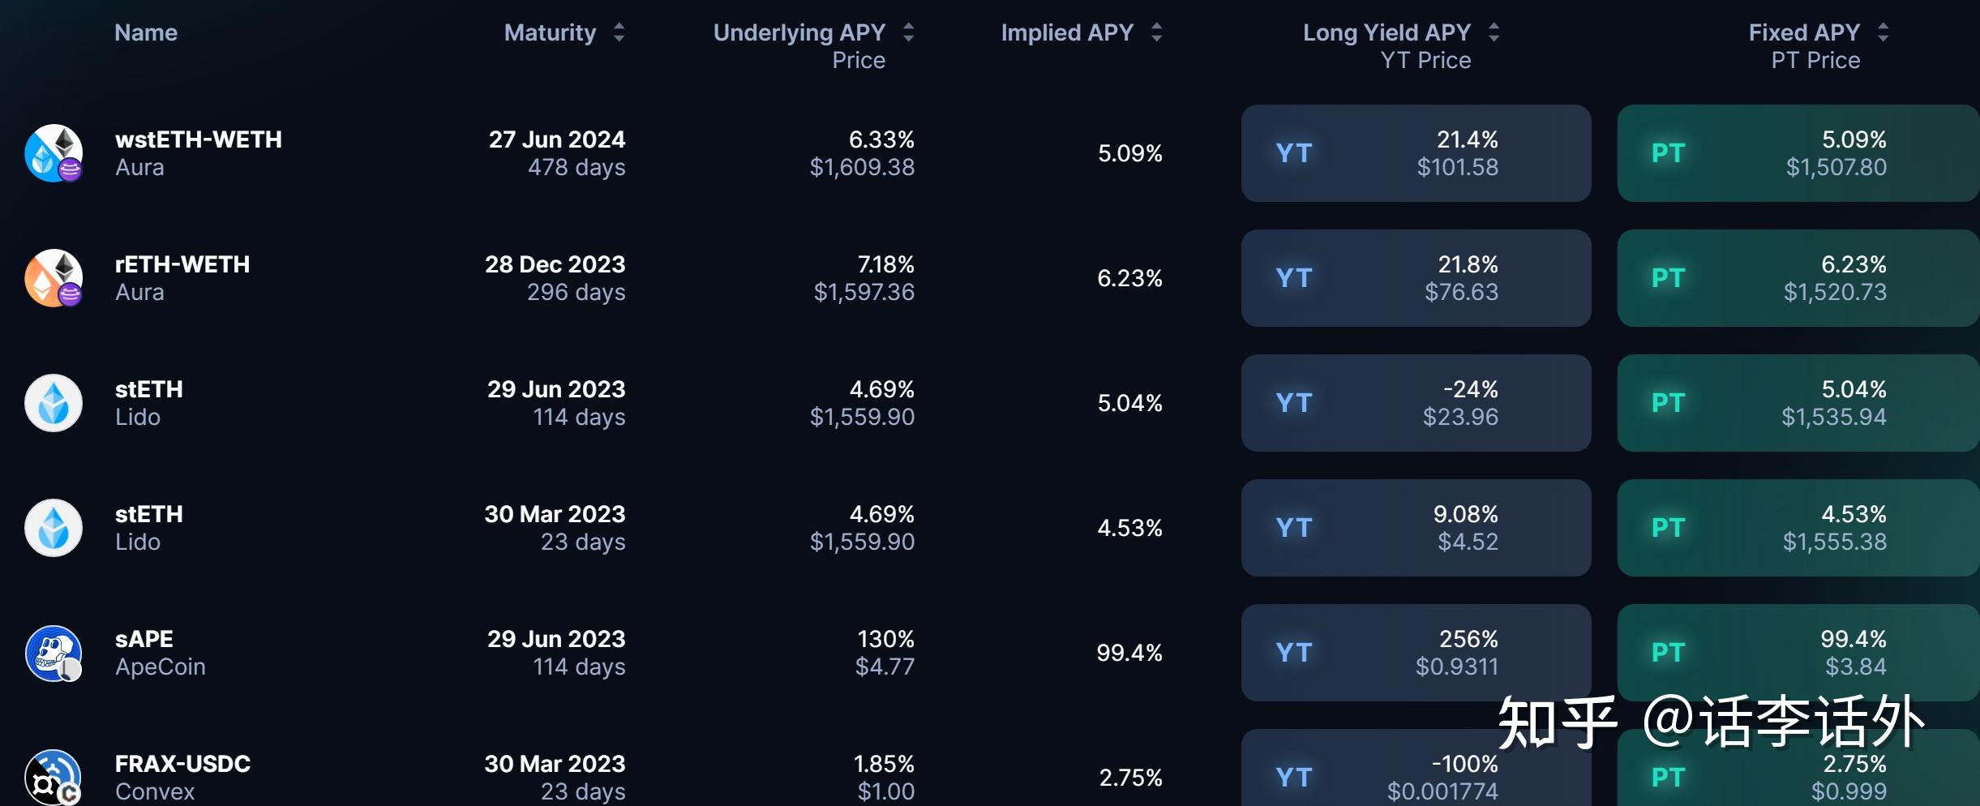Click the sAPE ApeCoin monkey icon
The height and width of the screenshot is (806, 1980).
point(53,652)
